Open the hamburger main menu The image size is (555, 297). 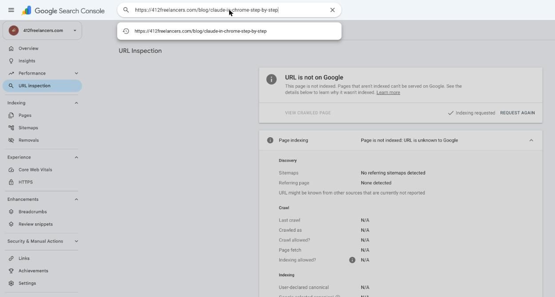pyautogui.click(x=11, y=10)
